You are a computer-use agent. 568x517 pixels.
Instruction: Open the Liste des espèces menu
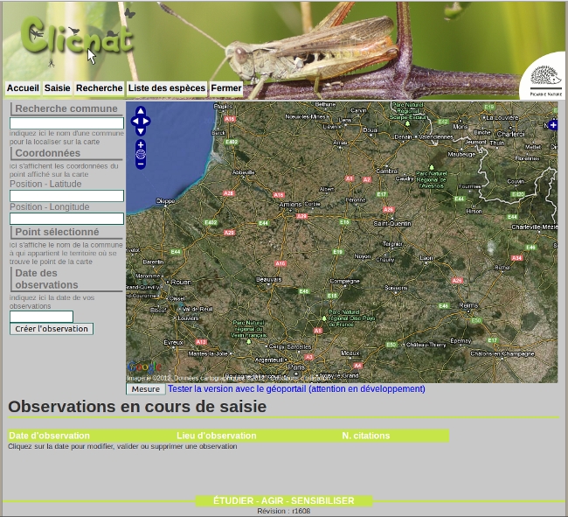click(x=167, y=88)
